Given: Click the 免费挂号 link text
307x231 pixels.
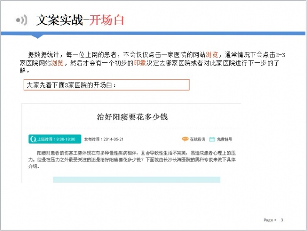Looking at the screenshot, I should click(224, 139).
